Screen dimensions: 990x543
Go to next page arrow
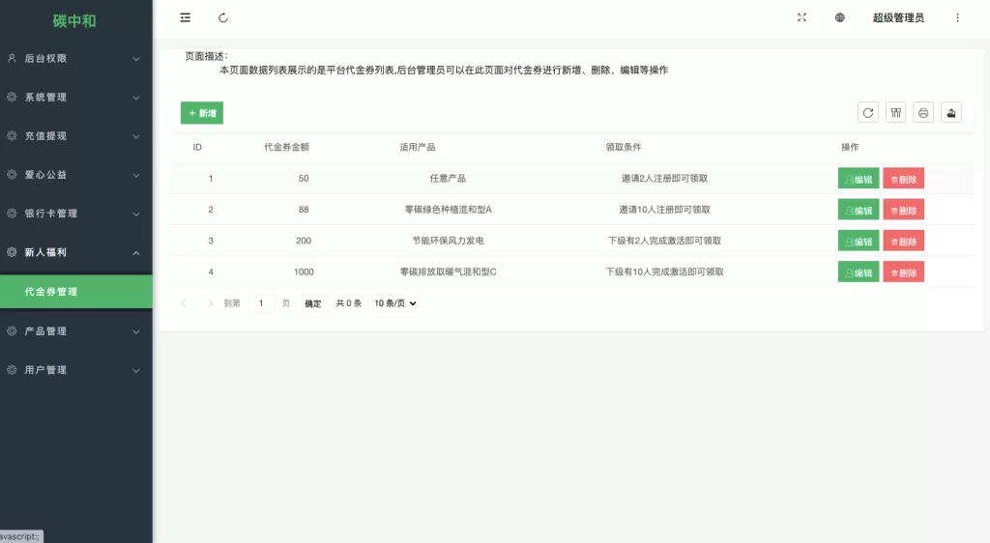pyautogui.click(x=210, y=303)
